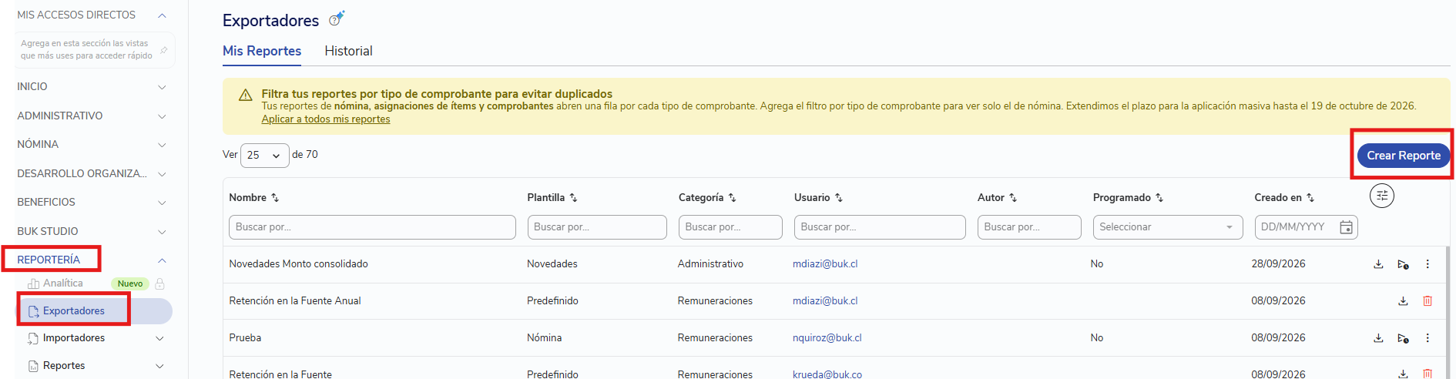Open more options for the Prueba row
Viewport: 1456px width, 379px height.
pyautogui.click(x=1427, y=338)
